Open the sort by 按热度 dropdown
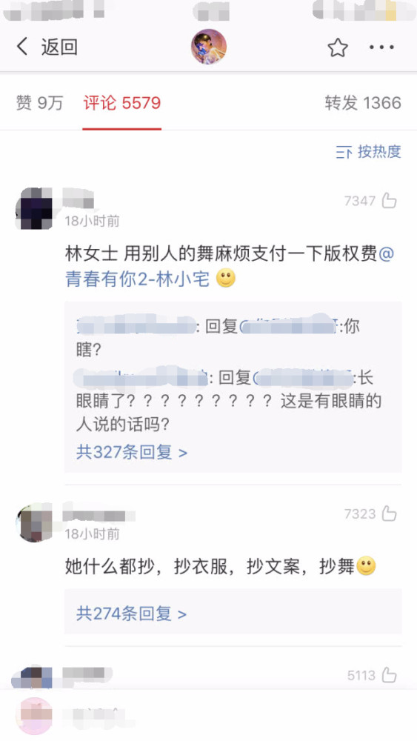Image resolution: width=417 pixels, height=741 pixels. coord(368,152)
